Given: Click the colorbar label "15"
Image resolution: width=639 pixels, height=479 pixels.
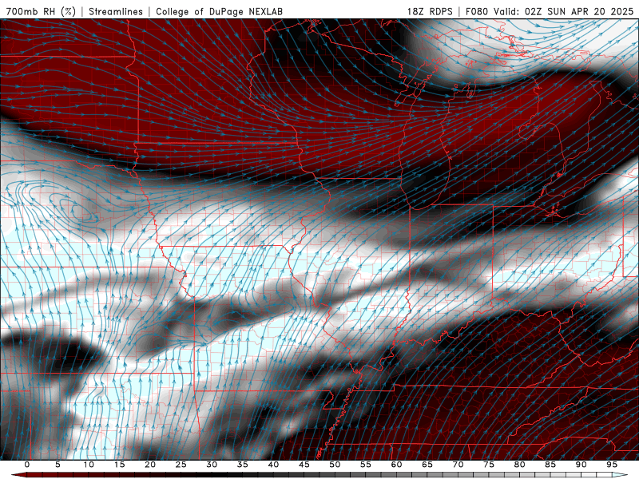Looking at the screenshot, I should pyautogui.click(x=119, y=465).
